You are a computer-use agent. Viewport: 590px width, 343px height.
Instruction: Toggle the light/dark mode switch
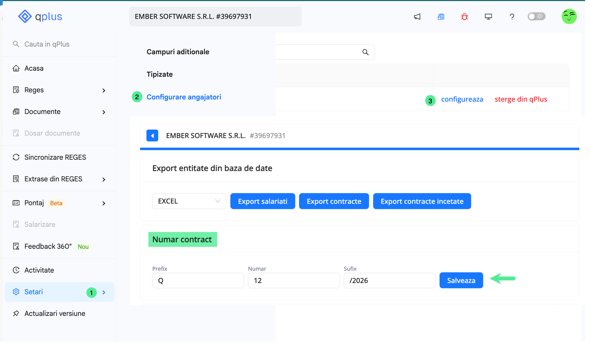coord(536,16)
